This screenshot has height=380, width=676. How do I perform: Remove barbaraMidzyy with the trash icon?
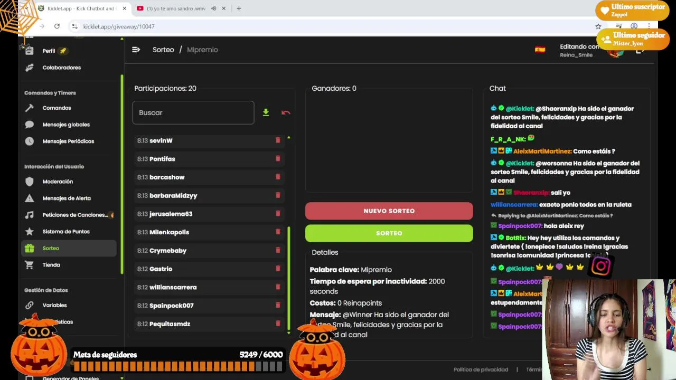pos(278,195)
